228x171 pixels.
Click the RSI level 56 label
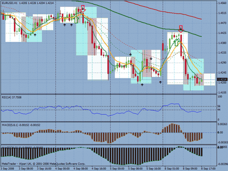point(219,106)
